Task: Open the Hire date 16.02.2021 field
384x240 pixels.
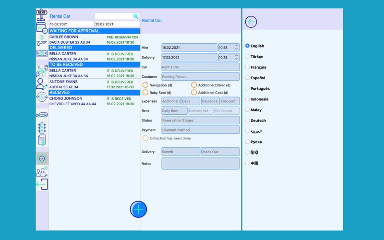Action: click(189, 48)
